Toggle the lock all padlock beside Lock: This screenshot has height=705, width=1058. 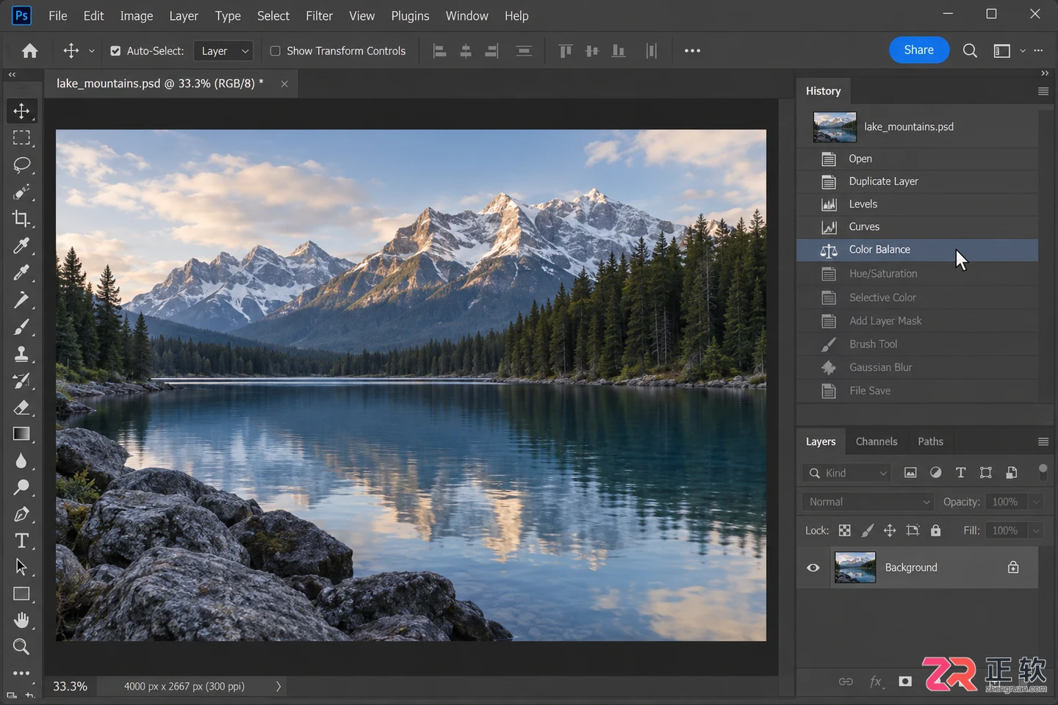pos(935,530)
